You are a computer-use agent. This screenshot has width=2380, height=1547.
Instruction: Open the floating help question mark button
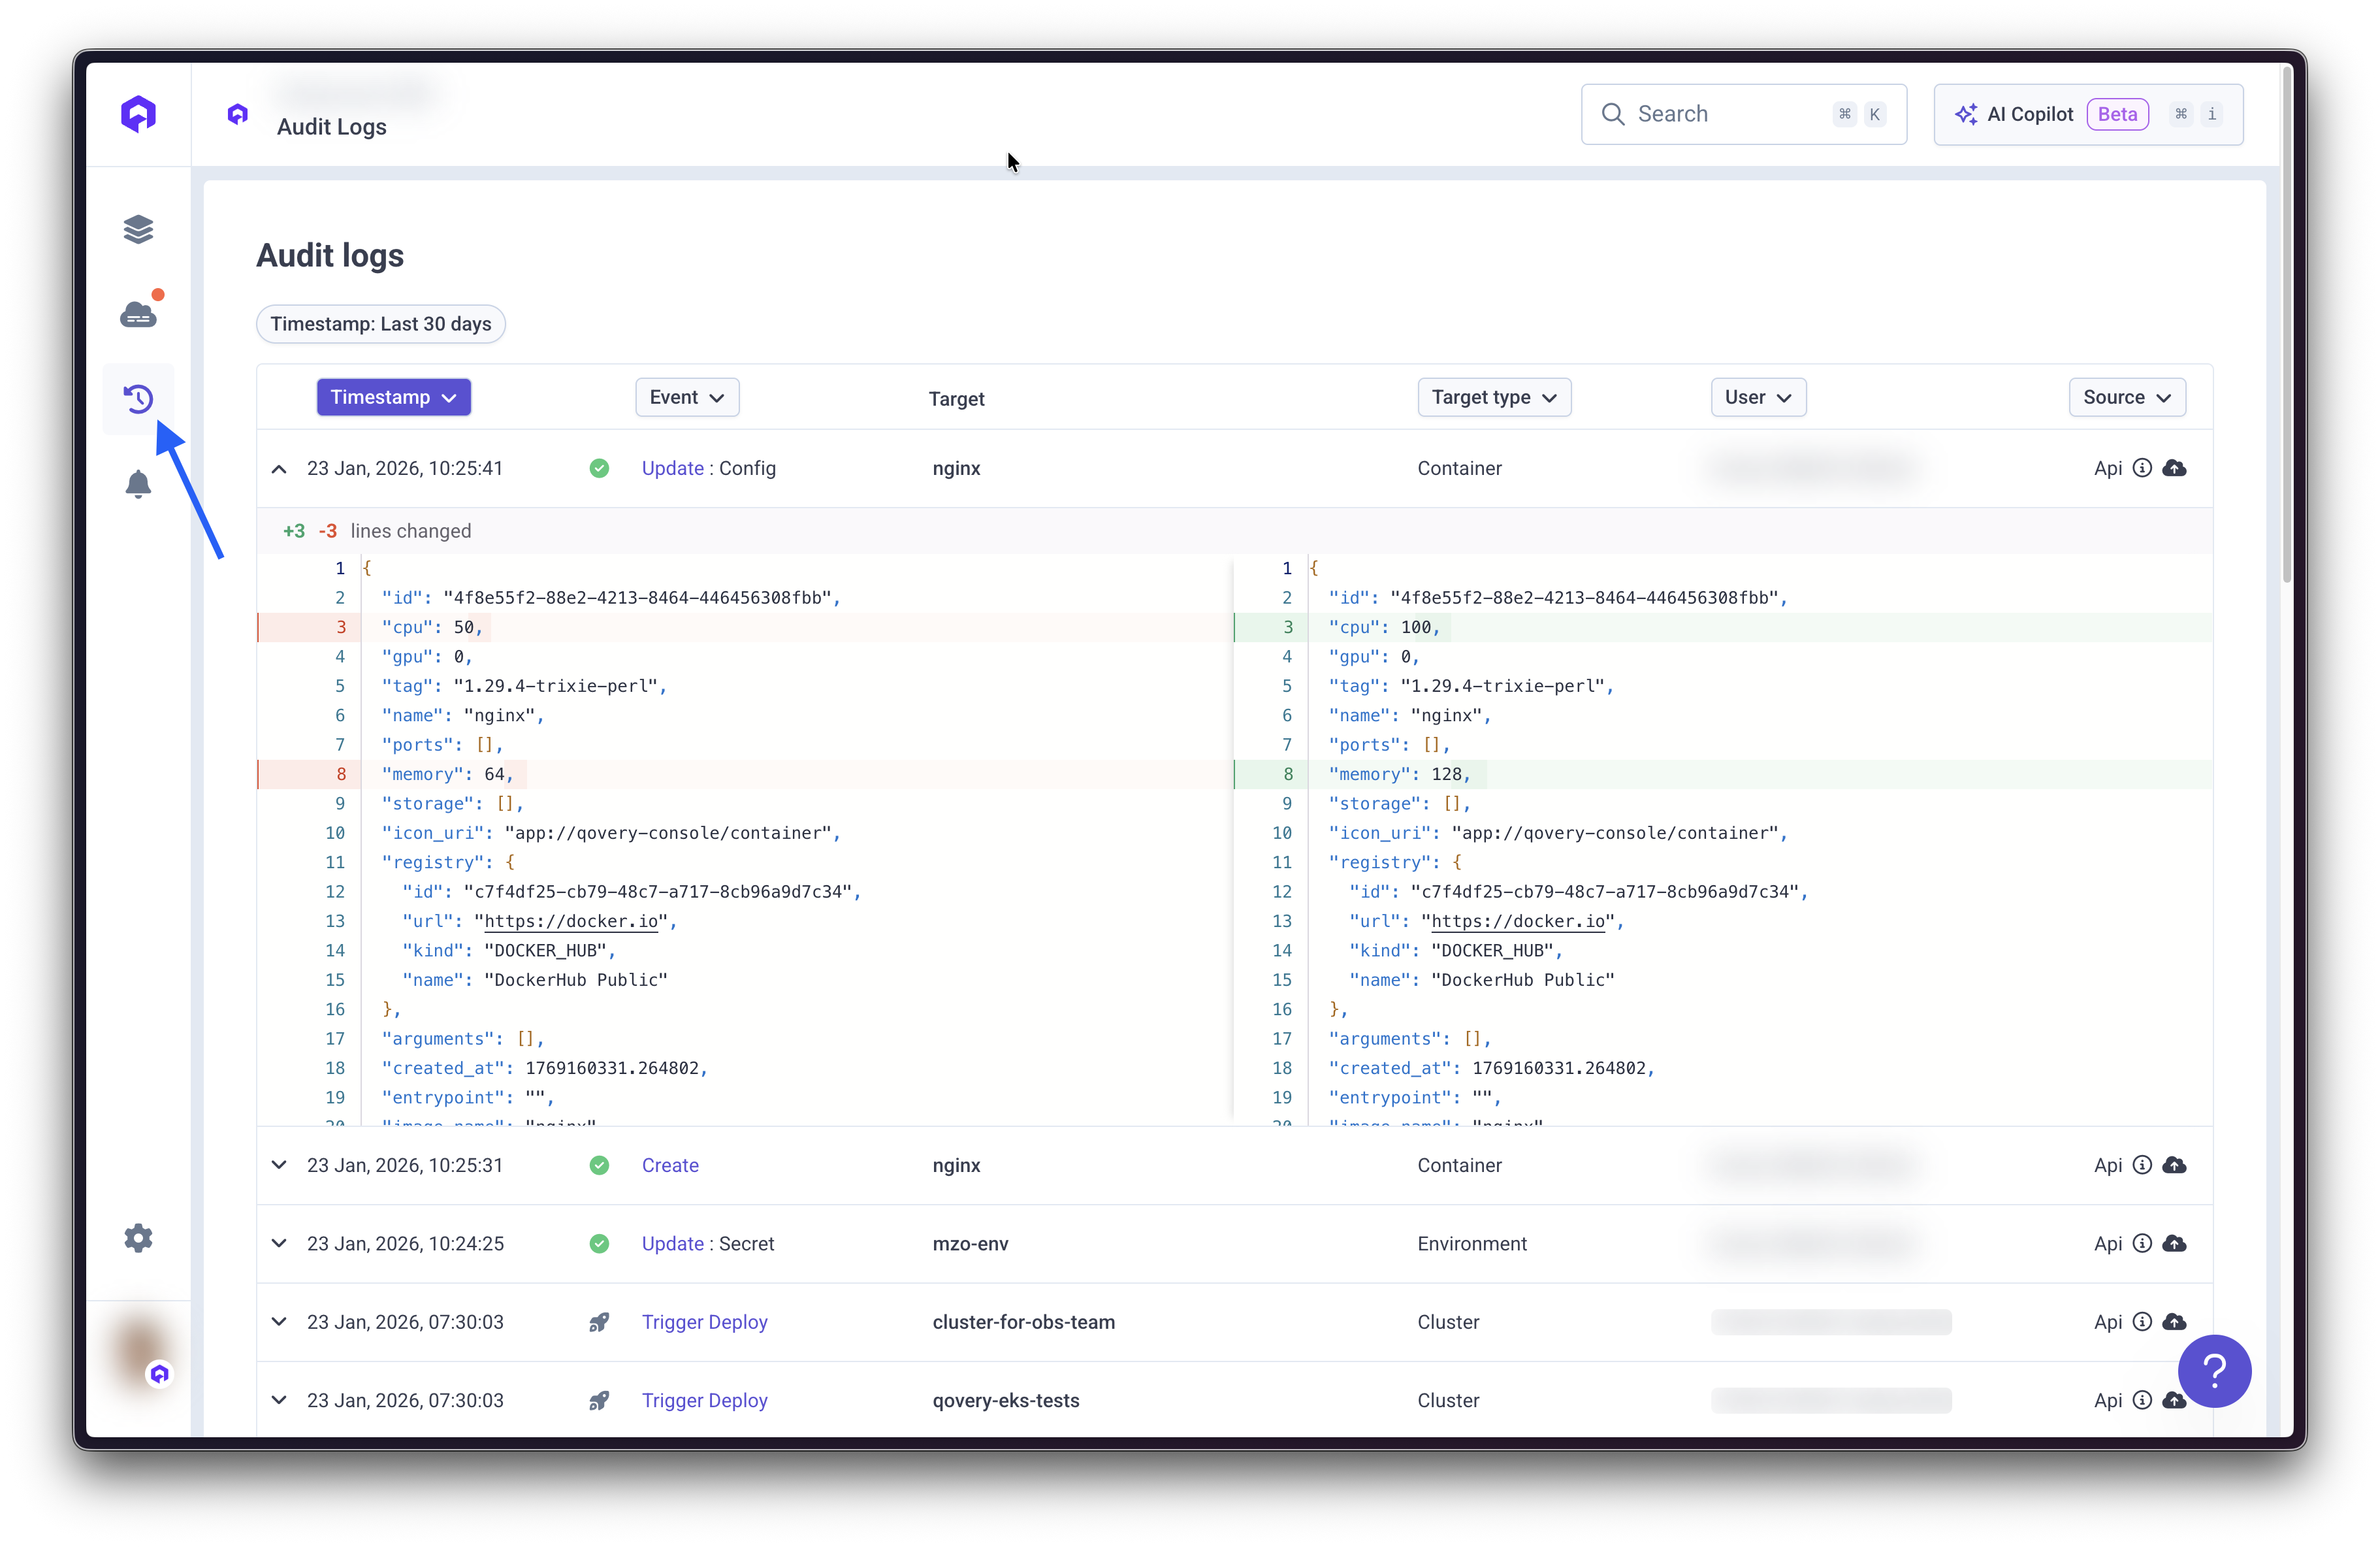pos(2214,1371)
